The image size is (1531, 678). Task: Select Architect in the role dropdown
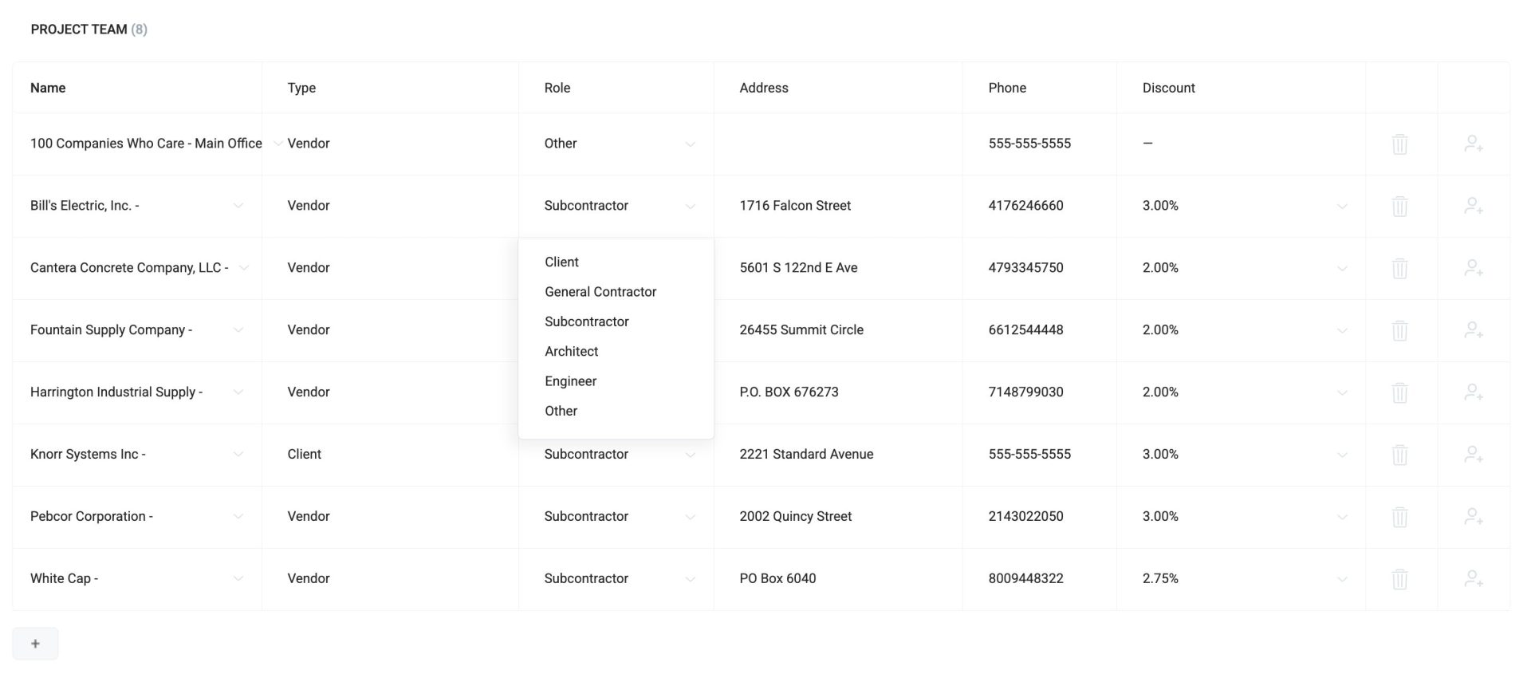coord(572,352)
